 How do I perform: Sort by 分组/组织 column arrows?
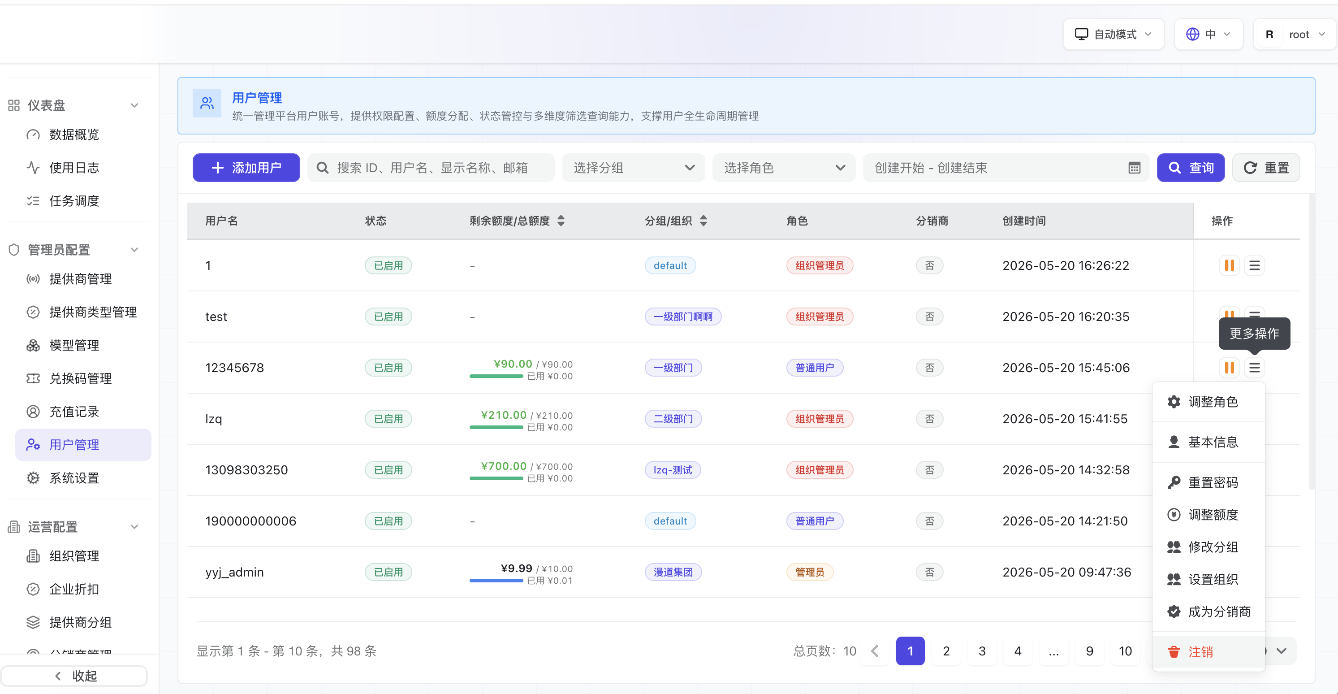tap(704, 221)
